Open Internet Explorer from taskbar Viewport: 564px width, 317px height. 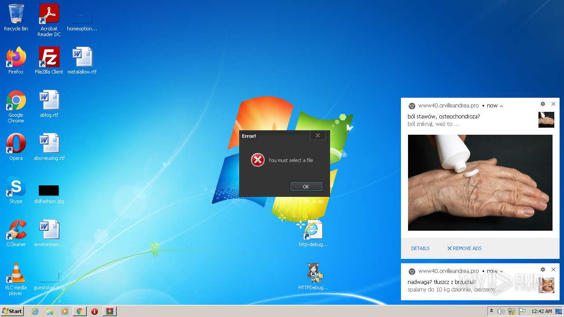[x=35, y=311]
